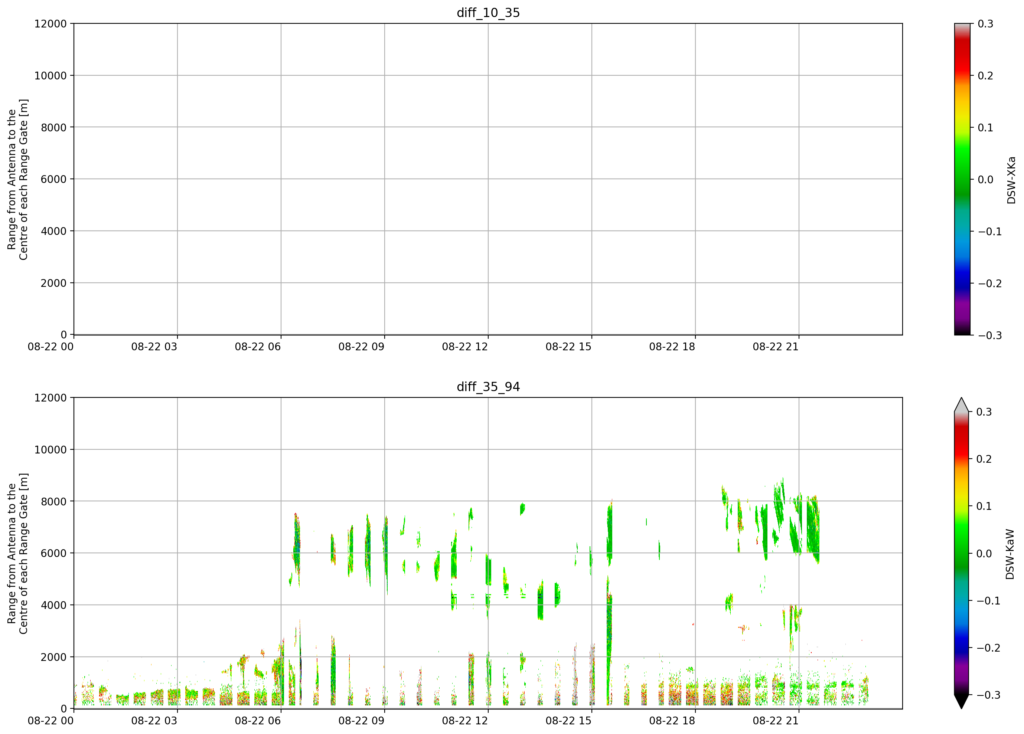The image size is (1024, 734).
Task: Click the 08-22 12 x-tick under diff_35_94
Action: click(465, 721)
